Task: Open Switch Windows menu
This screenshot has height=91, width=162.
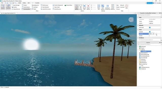Action: tap(113, 7)
